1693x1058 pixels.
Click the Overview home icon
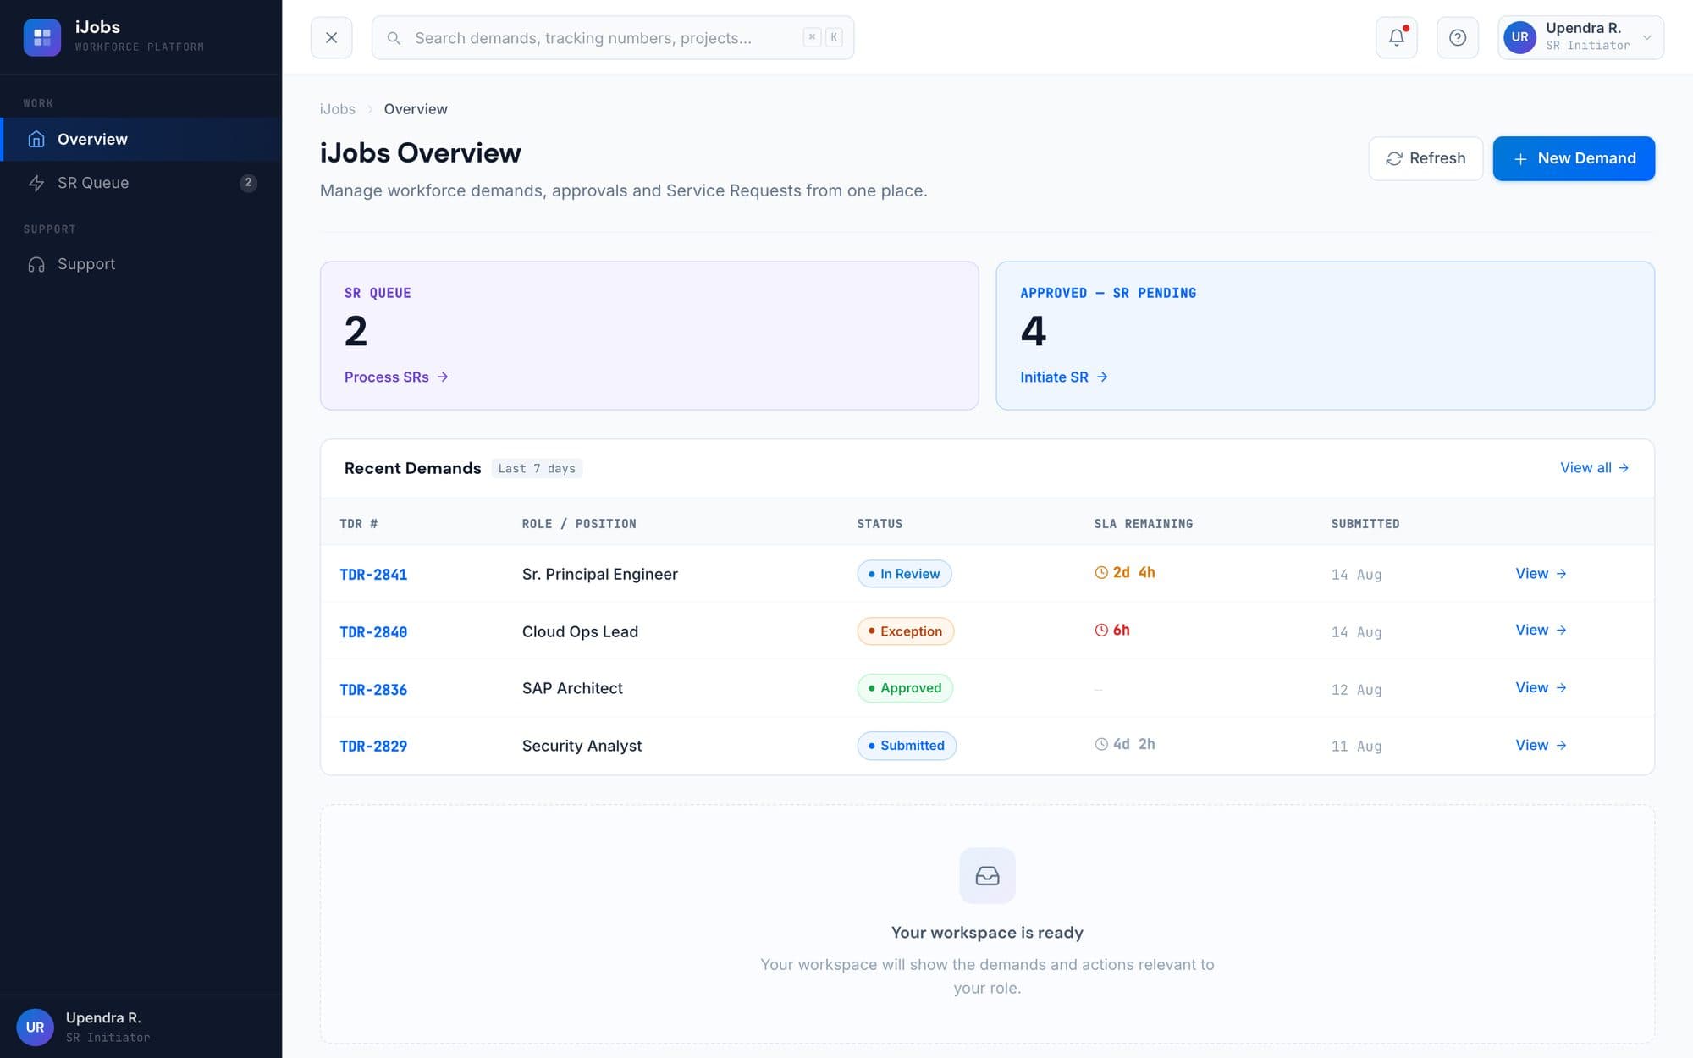(x=36, y=139)
